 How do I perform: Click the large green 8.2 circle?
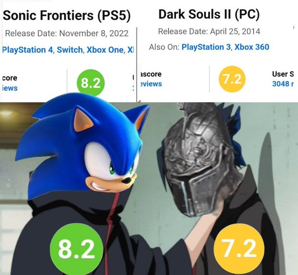[x=76, y=249]
